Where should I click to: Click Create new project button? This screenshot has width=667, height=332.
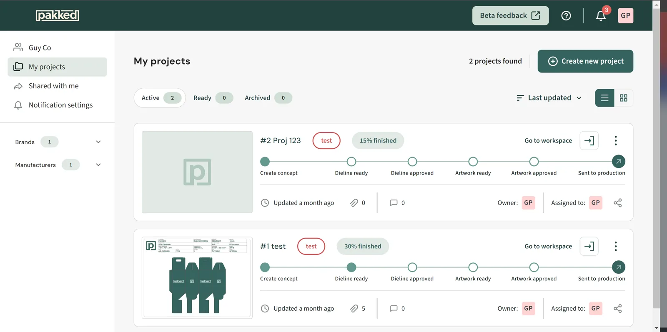(x=585, y=61)
